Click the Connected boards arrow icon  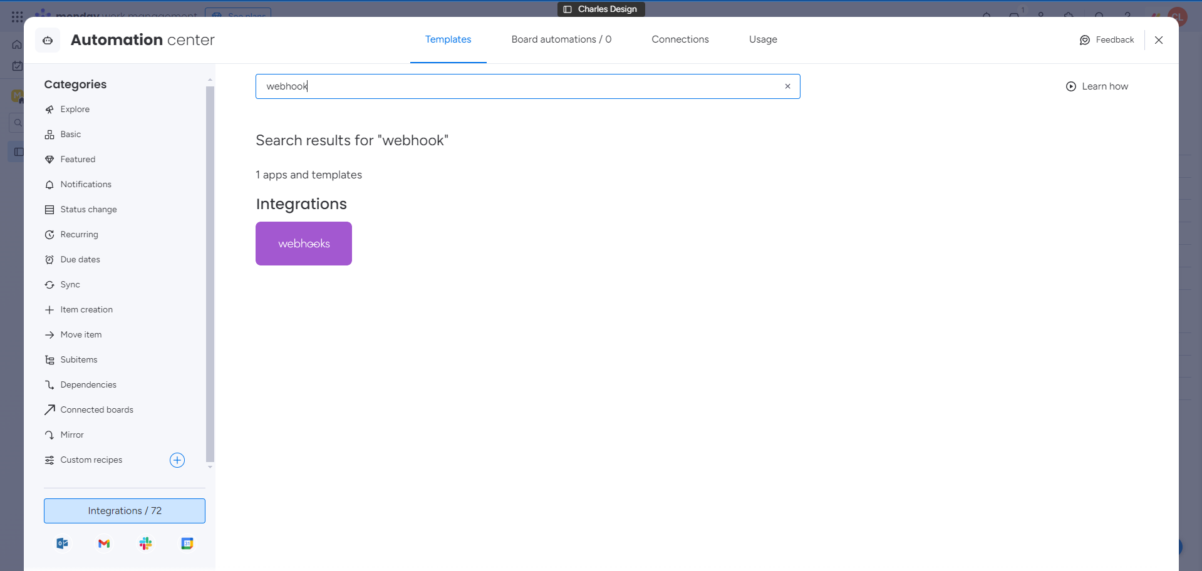pyautogui.click(x=49, y=410)
